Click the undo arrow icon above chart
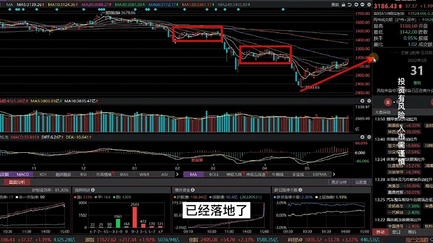The image size is (433, 243). click(349, 5)
